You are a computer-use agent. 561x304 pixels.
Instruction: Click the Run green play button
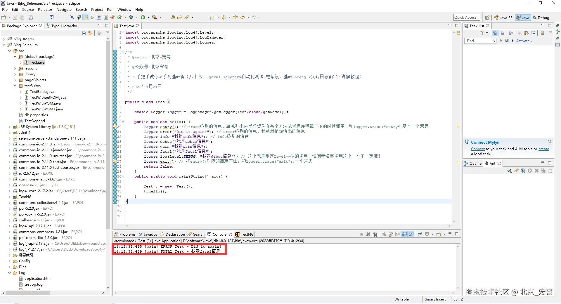click(x=143, y=18)
